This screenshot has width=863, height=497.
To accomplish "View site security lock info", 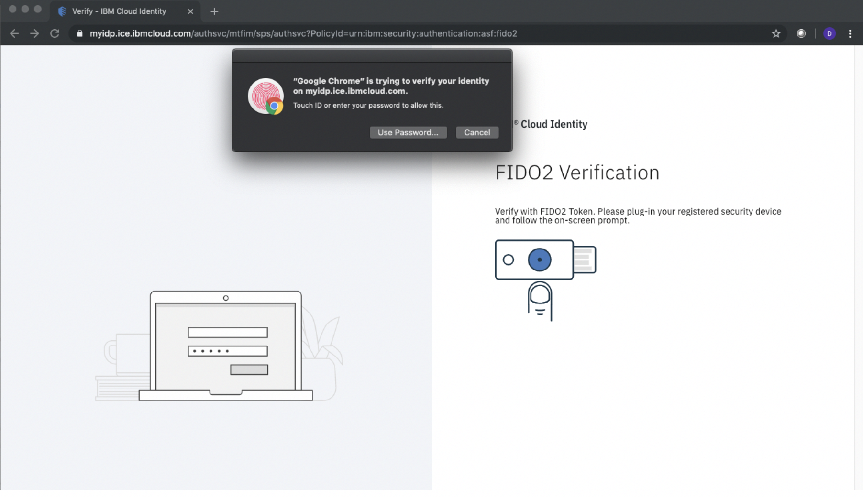I will click(80, 33).
